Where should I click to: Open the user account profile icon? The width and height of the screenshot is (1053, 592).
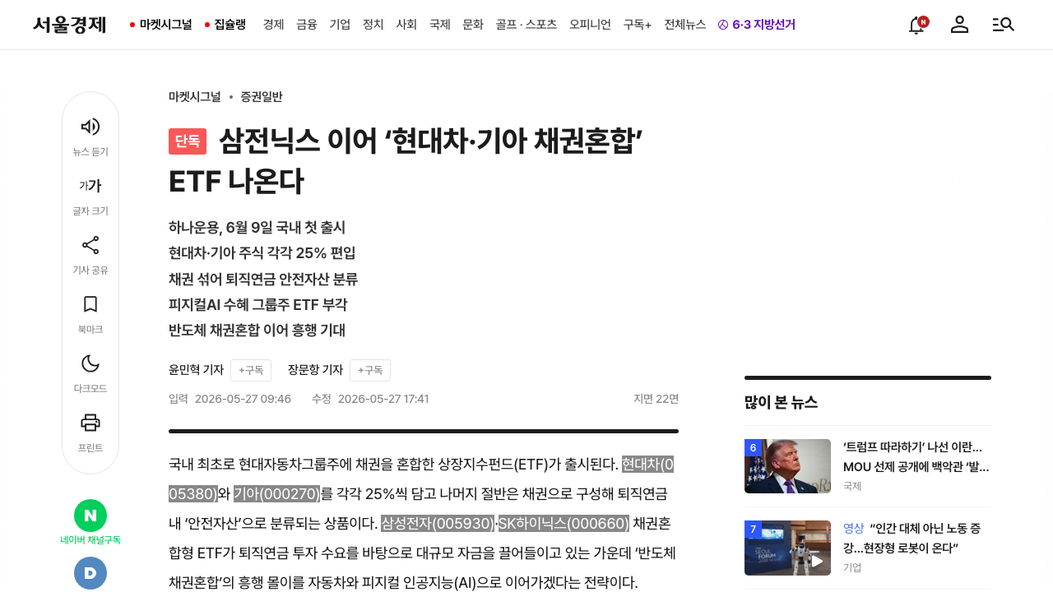[x=959, y=25]
